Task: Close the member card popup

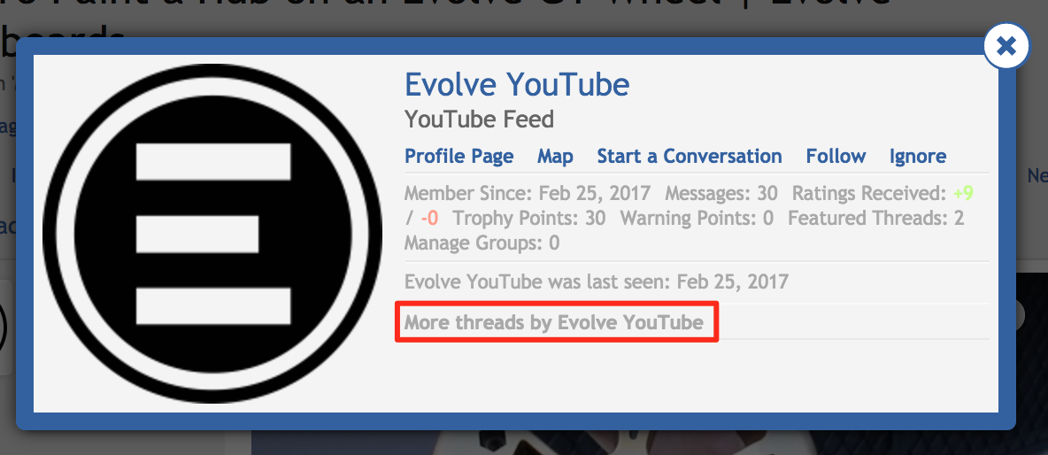Action: click(1006, 45)
